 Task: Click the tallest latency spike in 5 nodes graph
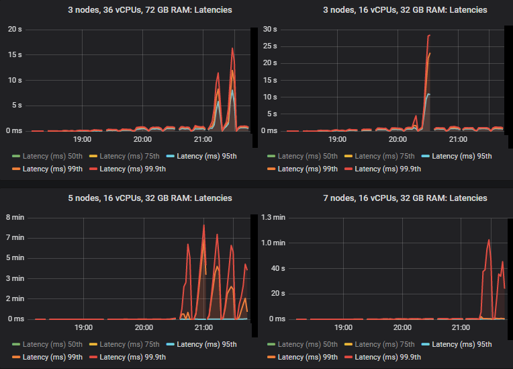(203, 225)
